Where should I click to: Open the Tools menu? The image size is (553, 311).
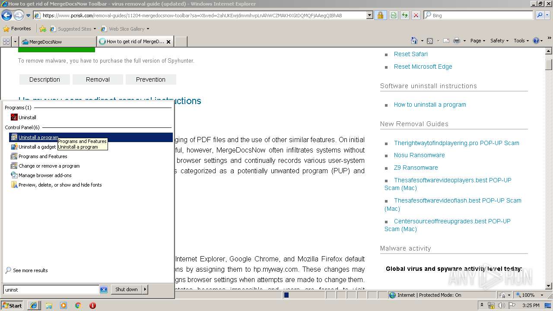[x=521, y=41]
